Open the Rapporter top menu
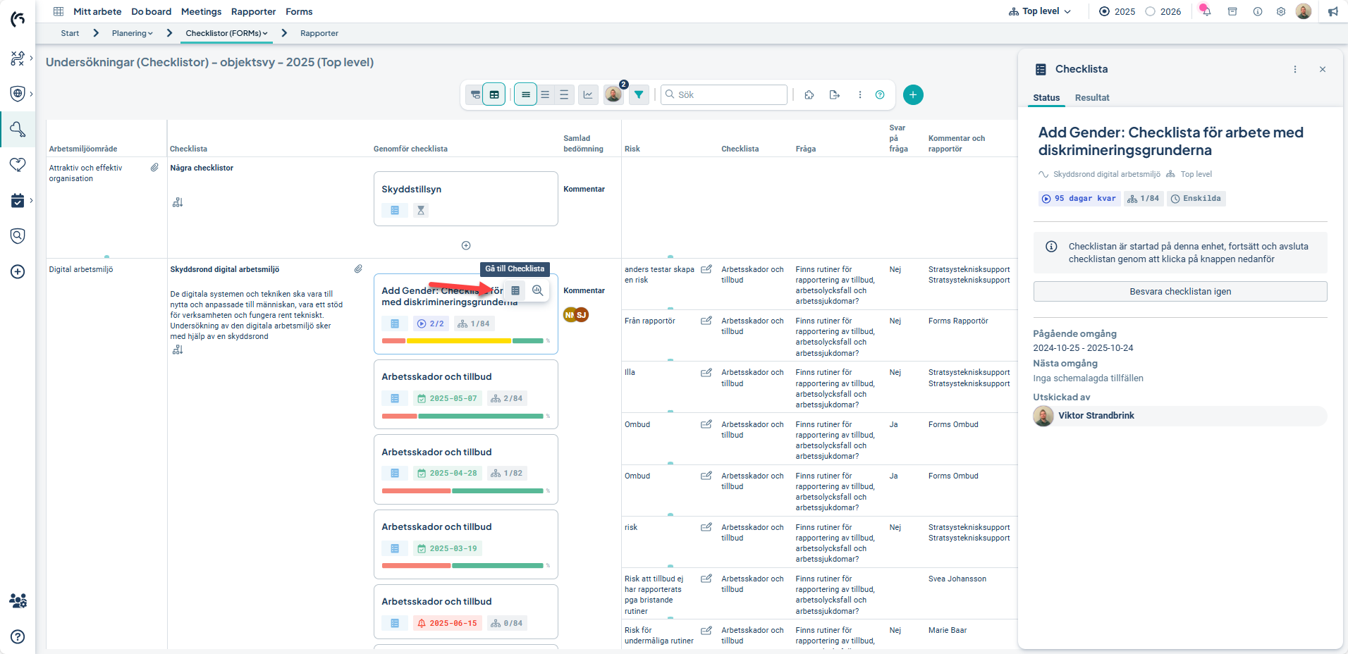 253,11
